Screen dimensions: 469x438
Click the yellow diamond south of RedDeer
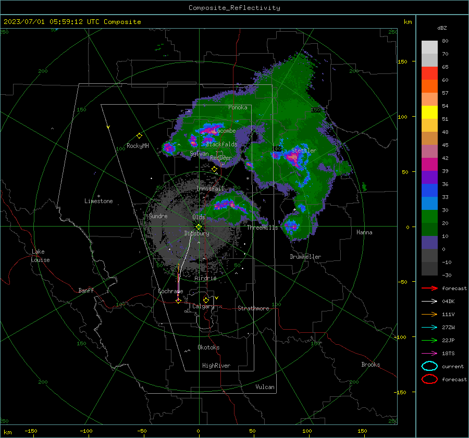click(x=215, y=169)
